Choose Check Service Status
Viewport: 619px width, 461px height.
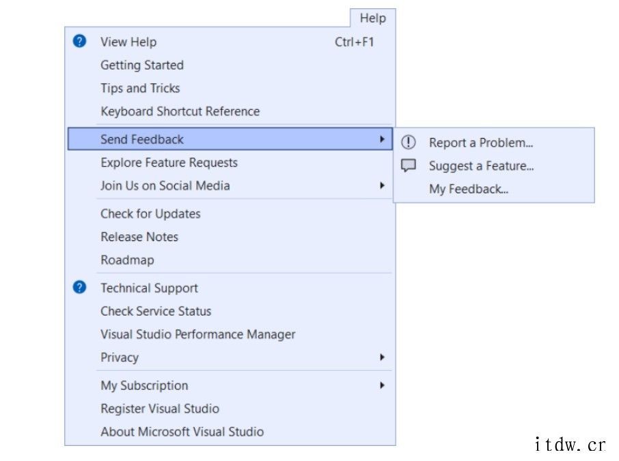pyautogui.click(x=230, y=311)
